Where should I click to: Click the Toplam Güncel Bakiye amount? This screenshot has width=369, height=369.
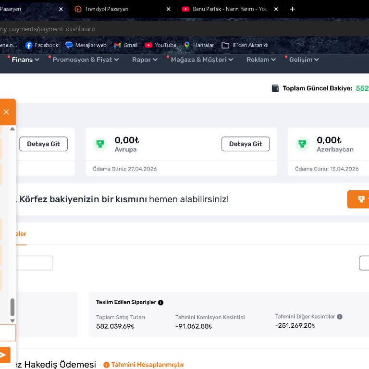click(x=362, y=88)
